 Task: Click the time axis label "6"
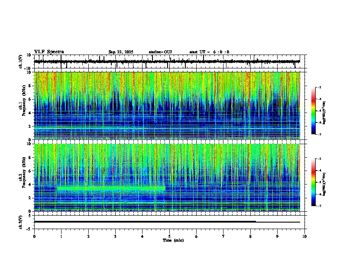pyautogui.click(x=197, y=236)
